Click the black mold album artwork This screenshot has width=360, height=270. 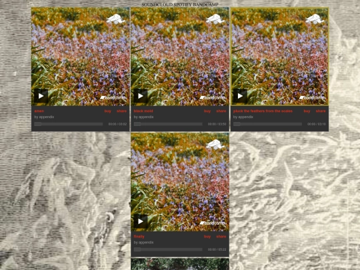click(x=180, y=57)
